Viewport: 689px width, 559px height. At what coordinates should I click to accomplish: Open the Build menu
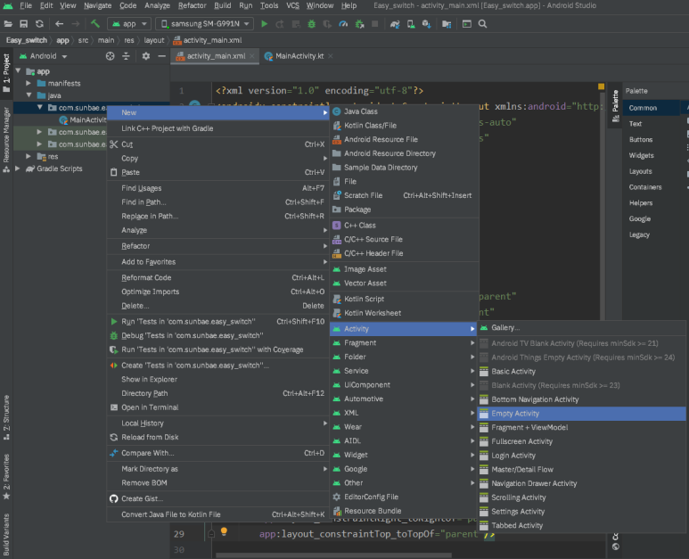coord(222,5)
